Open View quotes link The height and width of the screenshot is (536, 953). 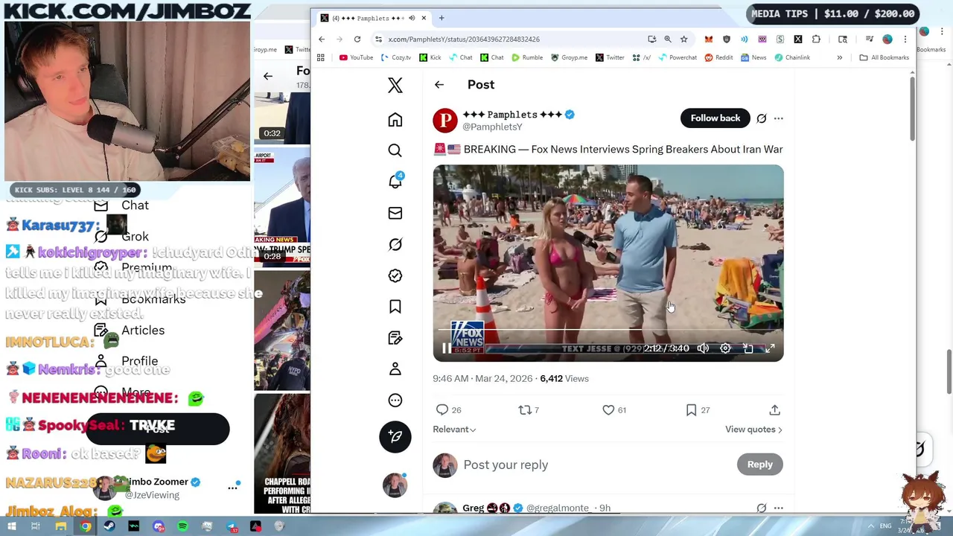753,430
